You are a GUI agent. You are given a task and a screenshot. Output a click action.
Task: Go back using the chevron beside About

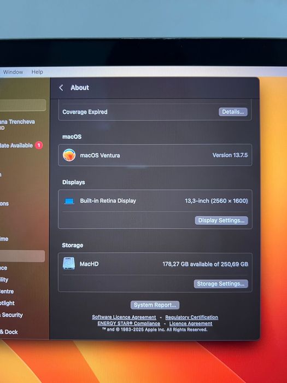tap(61, 88)
